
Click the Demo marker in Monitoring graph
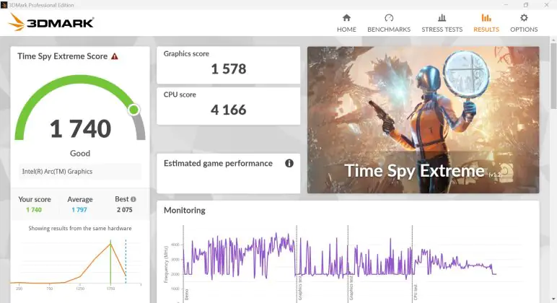coord(187,294)
